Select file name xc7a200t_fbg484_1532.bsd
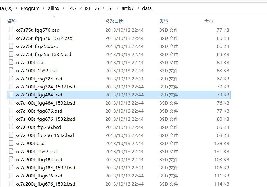The height and width of the screenshot is (187, 267). coord(45,168)
